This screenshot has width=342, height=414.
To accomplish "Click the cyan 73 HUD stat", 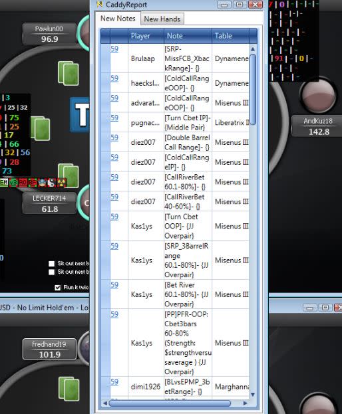I will point(7,171).
